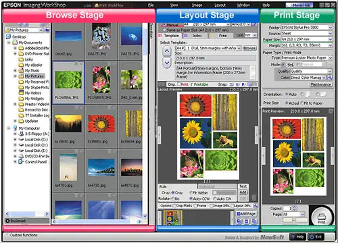
Task: Select Local Disk (C:) in tree
Action: click(x=36, y=140)
